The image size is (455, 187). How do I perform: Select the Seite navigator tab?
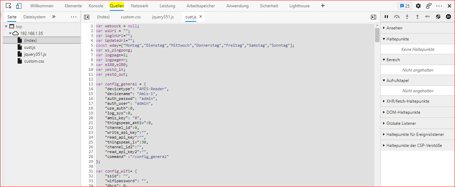point(12,17)
